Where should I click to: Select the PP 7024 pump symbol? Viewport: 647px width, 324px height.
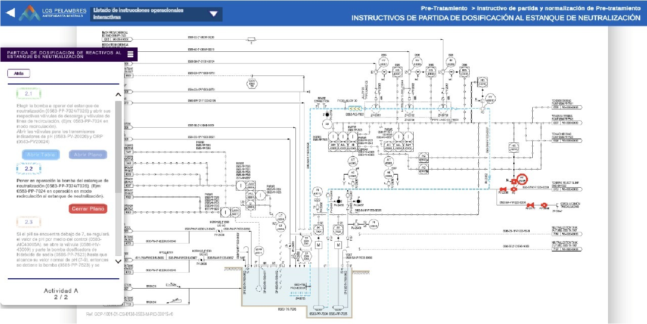(318, 230)
